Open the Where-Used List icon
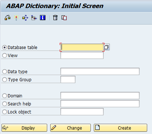This screenshot has height=134, width=152. 25,18
